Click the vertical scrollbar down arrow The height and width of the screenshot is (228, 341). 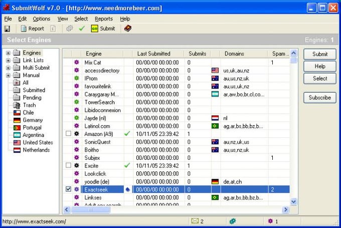tap(293, 202)
